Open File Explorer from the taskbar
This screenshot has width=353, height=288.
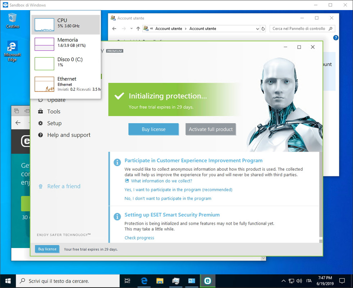tap(160, 281)
